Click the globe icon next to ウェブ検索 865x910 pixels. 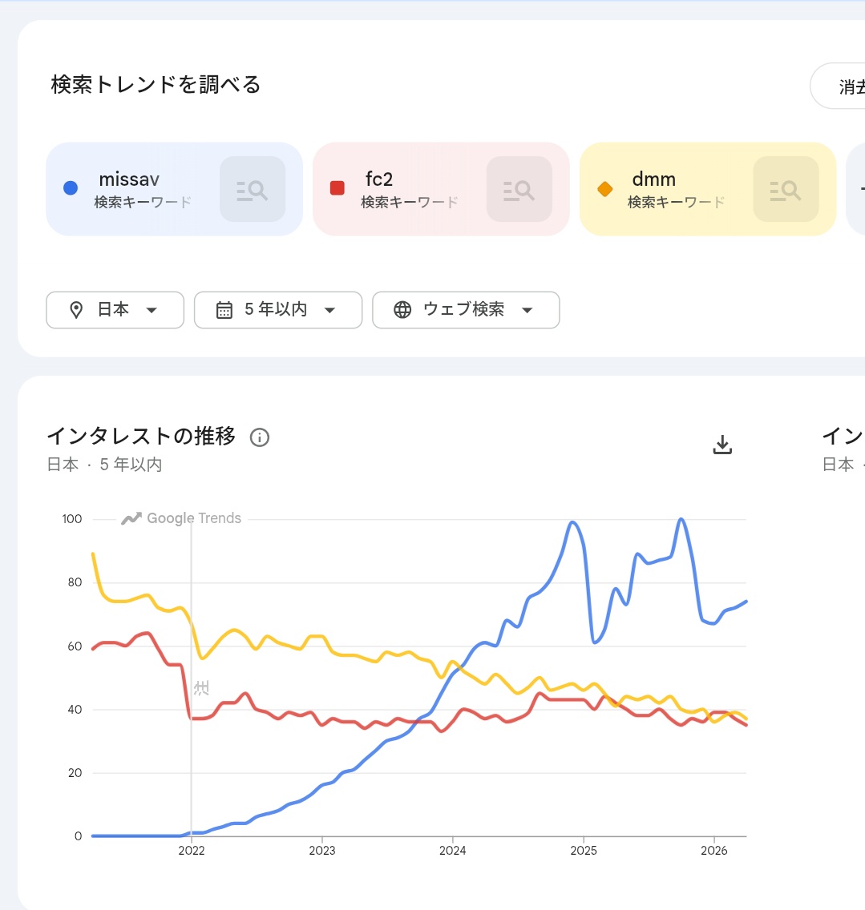coord(402,310)
